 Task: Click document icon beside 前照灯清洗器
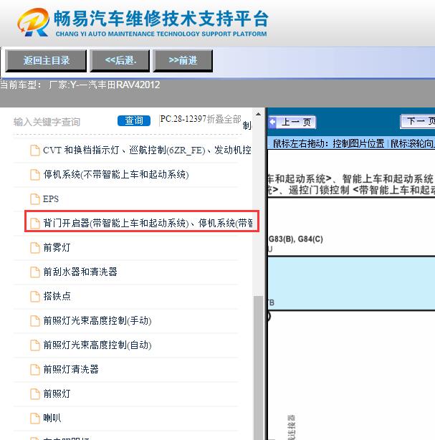tap(35, 369)
